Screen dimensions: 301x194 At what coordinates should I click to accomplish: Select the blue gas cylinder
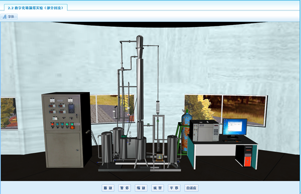[185, 130]
